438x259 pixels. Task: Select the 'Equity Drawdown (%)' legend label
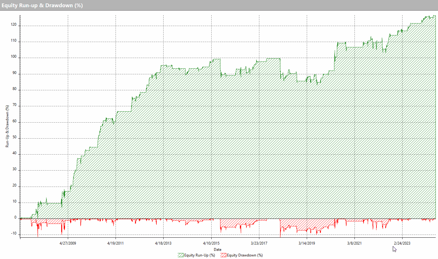pyautogui.click(x=245, y=255)
